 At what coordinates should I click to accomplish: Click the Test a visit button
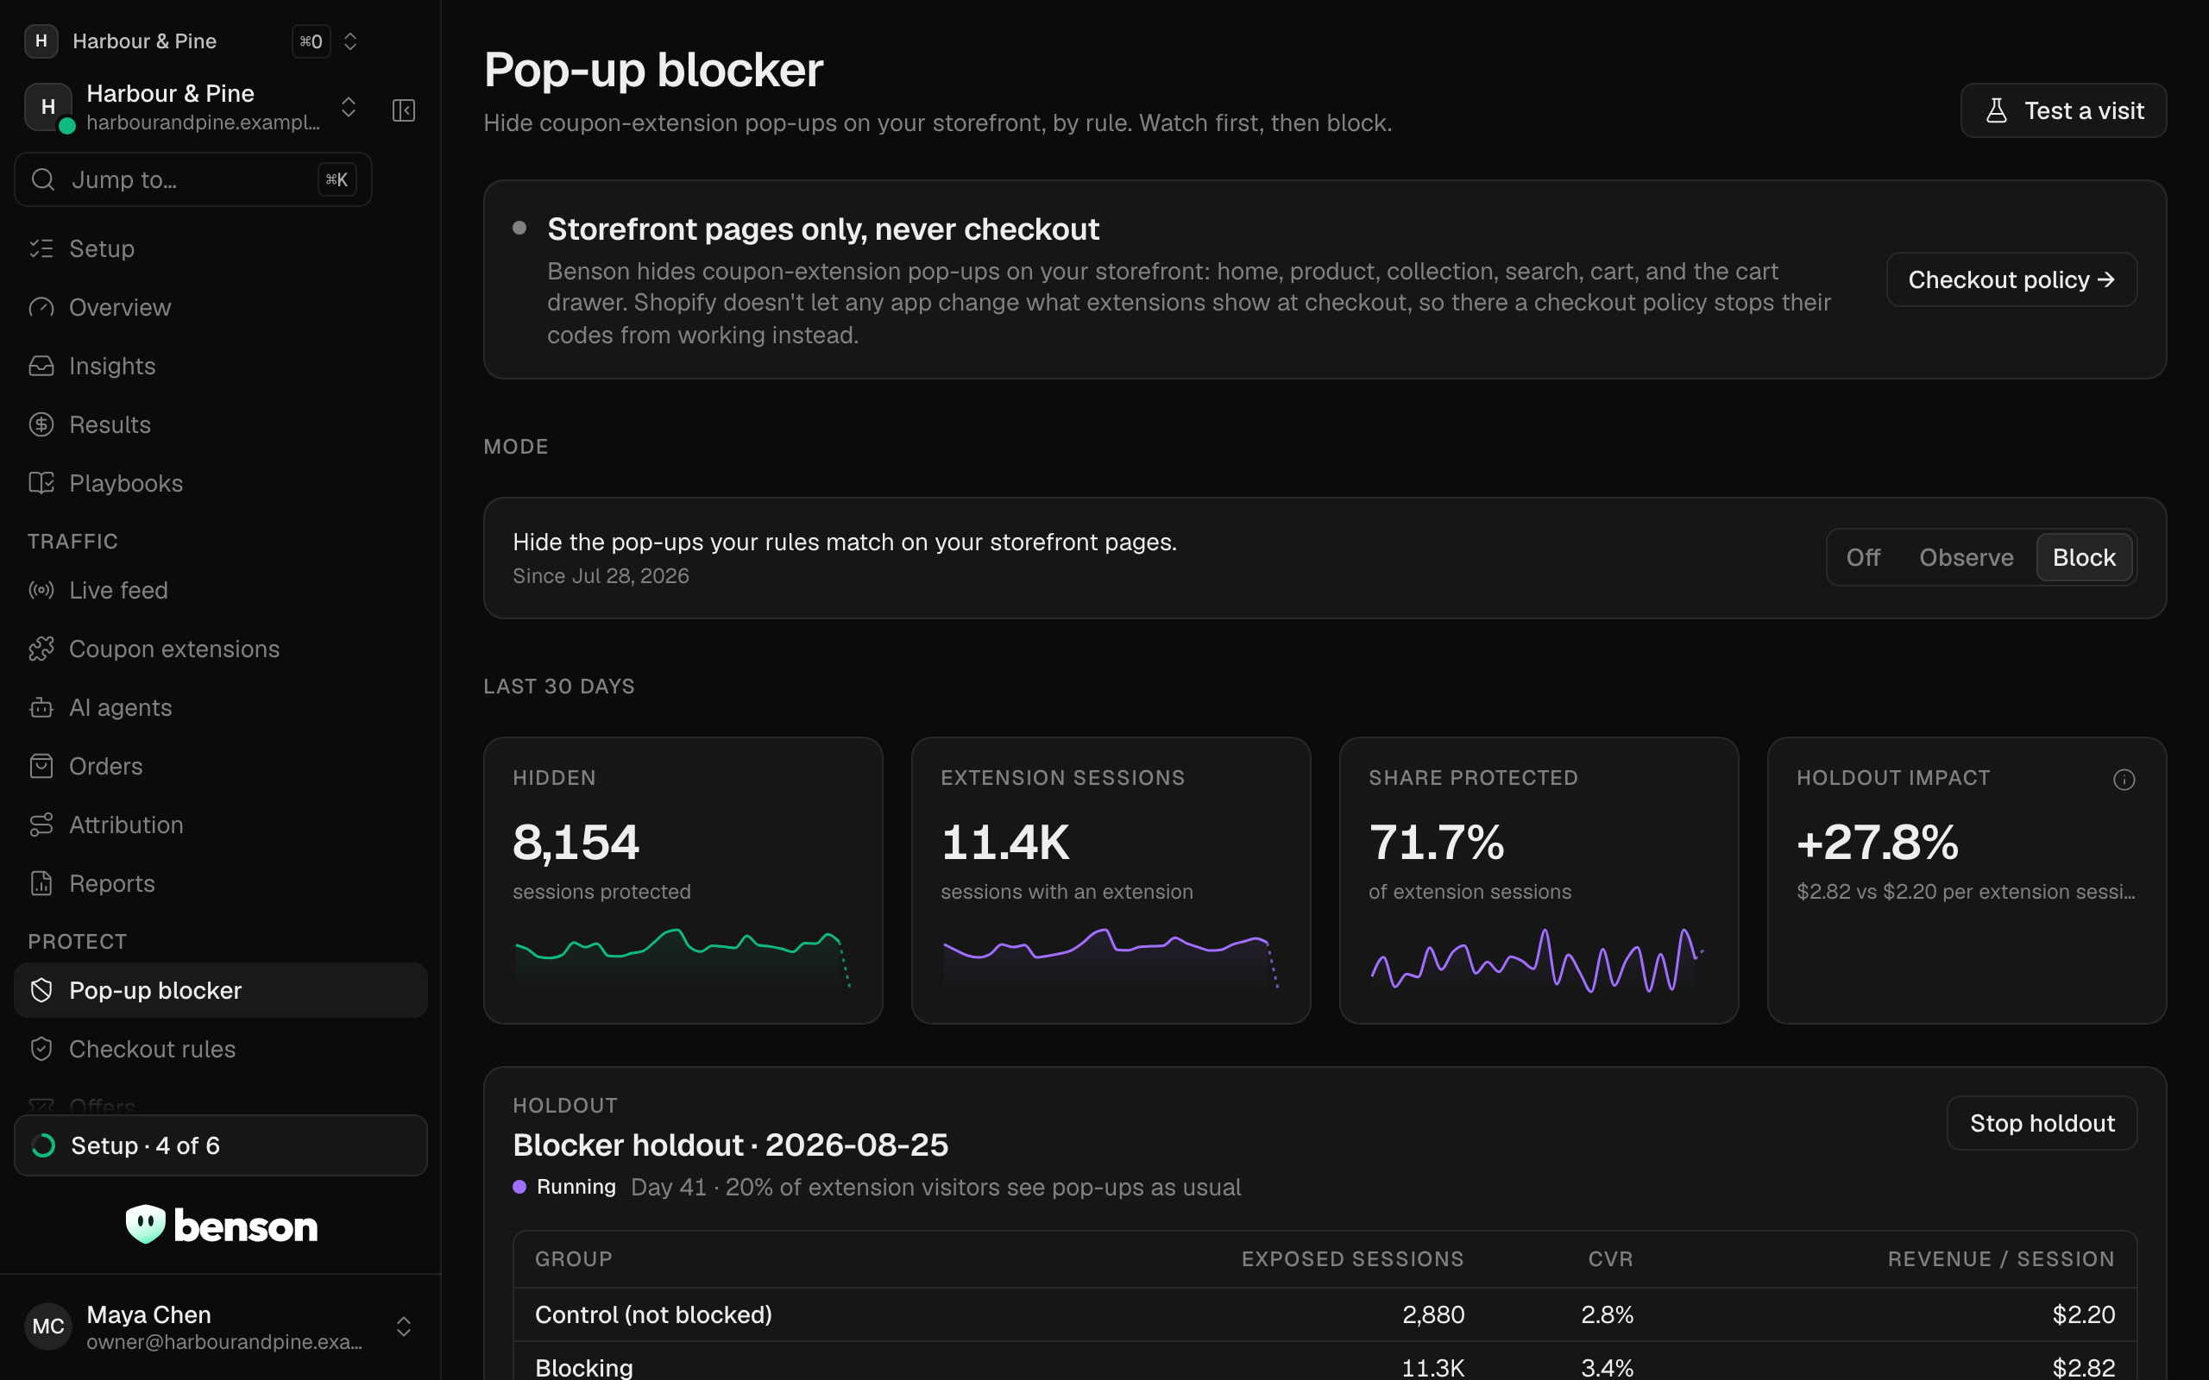pyautogui.click(x=2063, y=110)
